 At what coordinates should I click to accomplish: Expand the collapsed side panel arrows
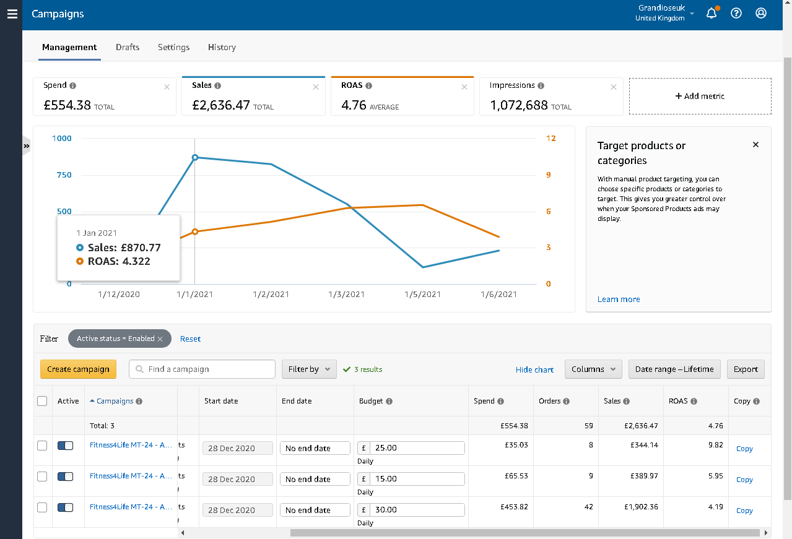(27, 147)
